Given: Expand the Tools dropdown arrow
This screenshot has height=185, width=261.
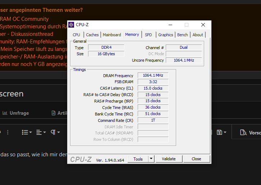Looking at the screenshot, I should coord(151,159).
